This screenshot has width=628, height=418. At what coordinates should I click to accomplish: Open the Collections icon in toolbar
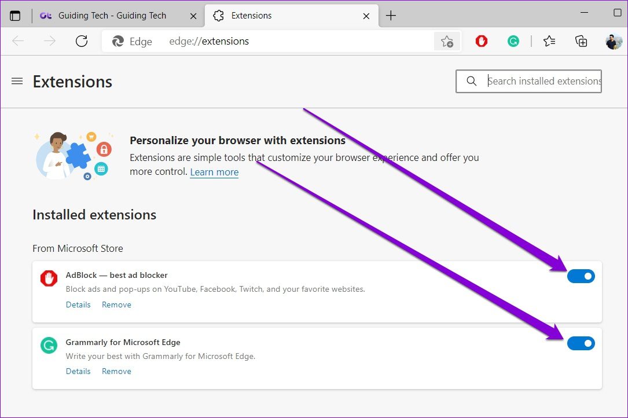point(581,41)
